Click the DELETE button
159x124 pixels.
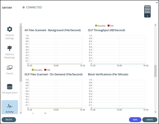pos(9,120)
